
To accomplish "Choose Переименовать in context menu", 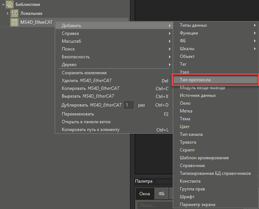I will [114, 114].
